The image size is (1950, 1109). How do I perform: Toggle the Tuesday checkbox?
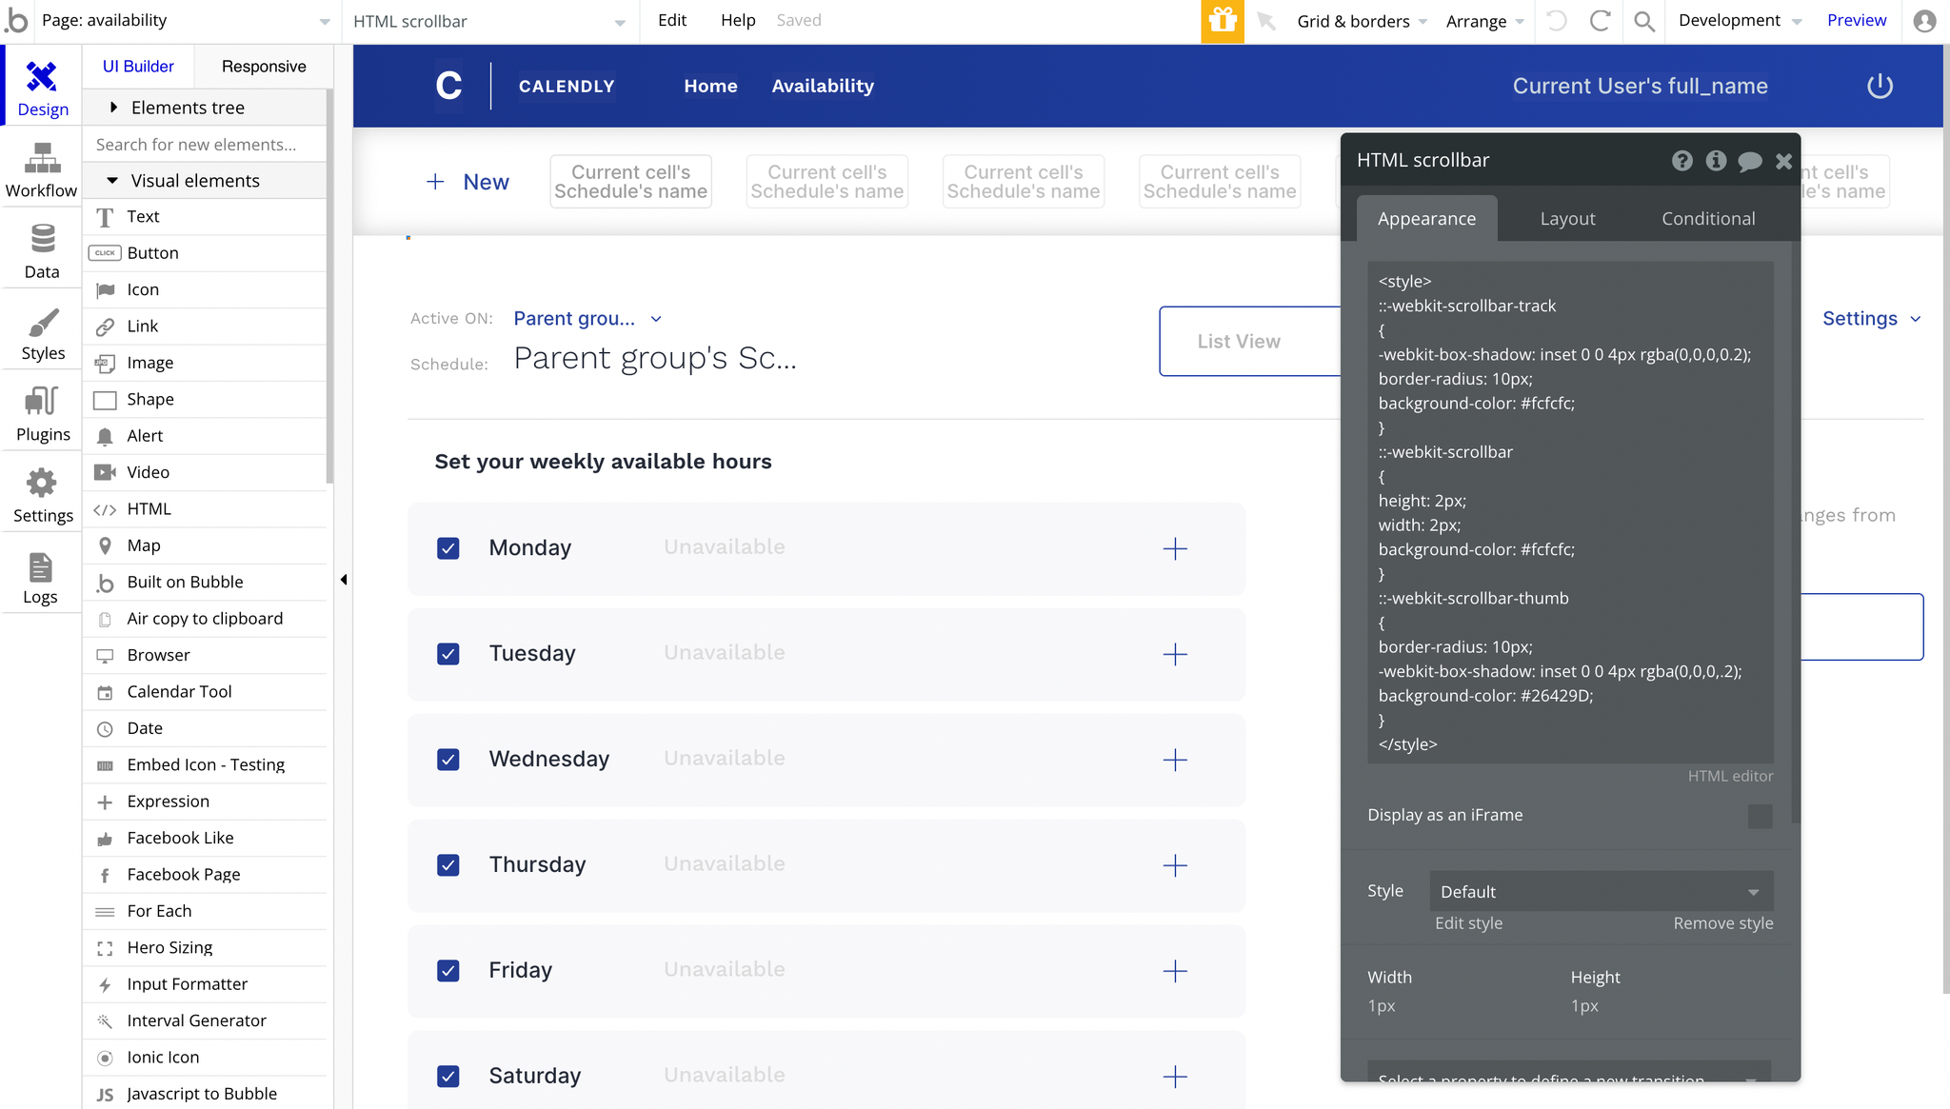448,654
